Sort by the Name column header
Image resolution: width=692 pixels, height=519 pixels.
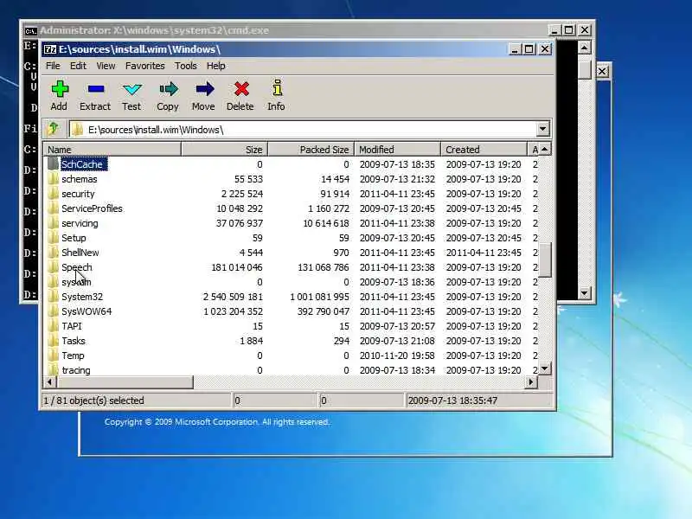click(112, 149)
